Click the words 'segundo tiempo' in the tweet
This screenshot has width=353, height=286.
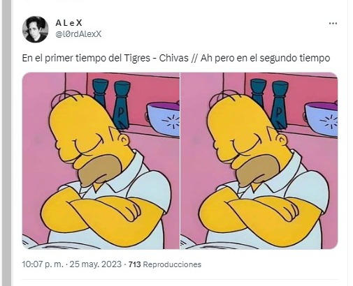pos(295,58)
